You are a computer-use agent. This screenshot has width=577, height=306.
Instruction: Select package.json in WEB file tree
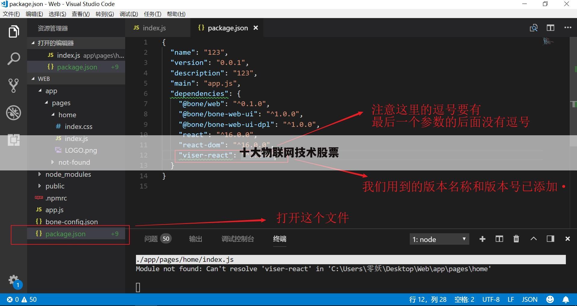76,234
